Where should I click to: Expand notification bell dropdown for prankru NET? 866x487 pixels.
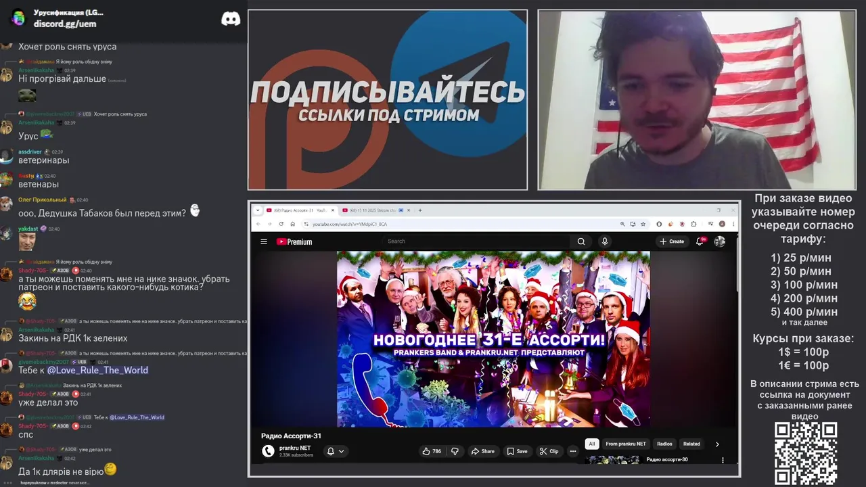tap(341, 451)
